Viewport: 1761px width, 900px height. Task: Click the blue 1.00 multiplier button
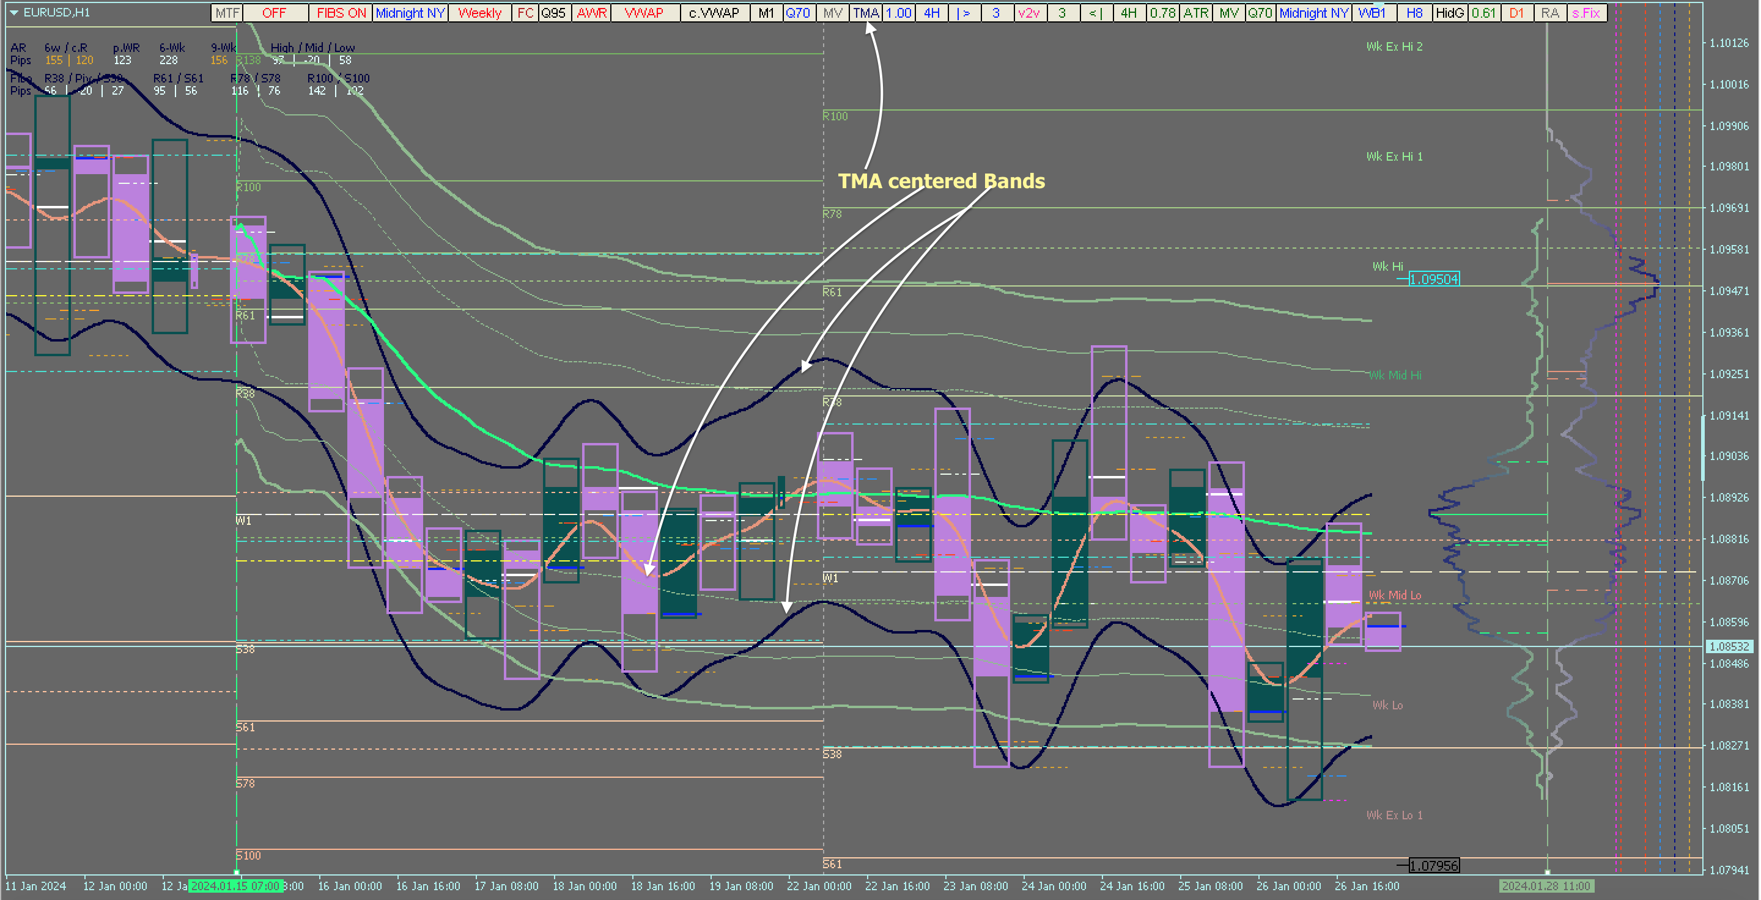click(898, 13)
